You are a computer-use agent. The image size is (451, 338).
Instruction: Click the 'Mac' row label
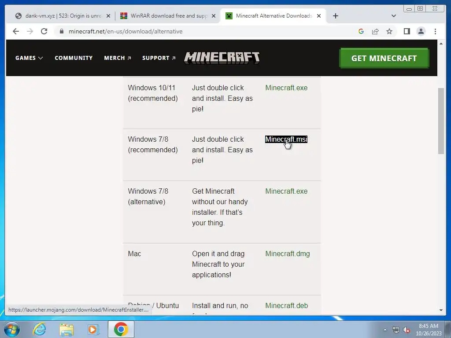(x=134, y=254)
